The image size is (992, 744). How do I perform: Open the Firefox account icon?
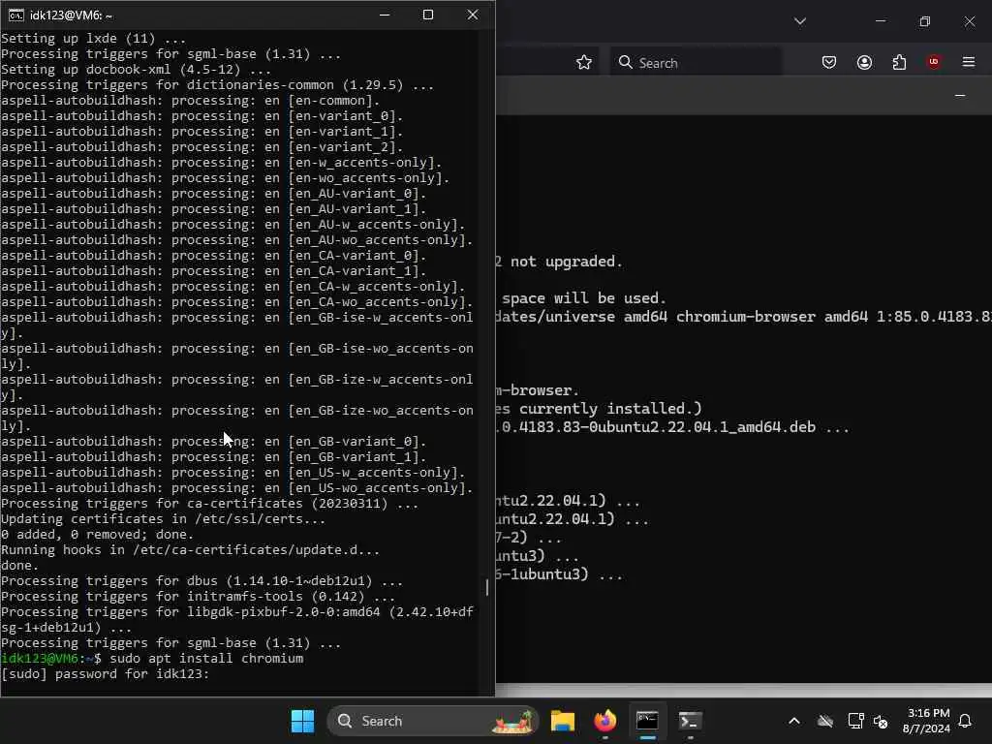tap(864, 62)
